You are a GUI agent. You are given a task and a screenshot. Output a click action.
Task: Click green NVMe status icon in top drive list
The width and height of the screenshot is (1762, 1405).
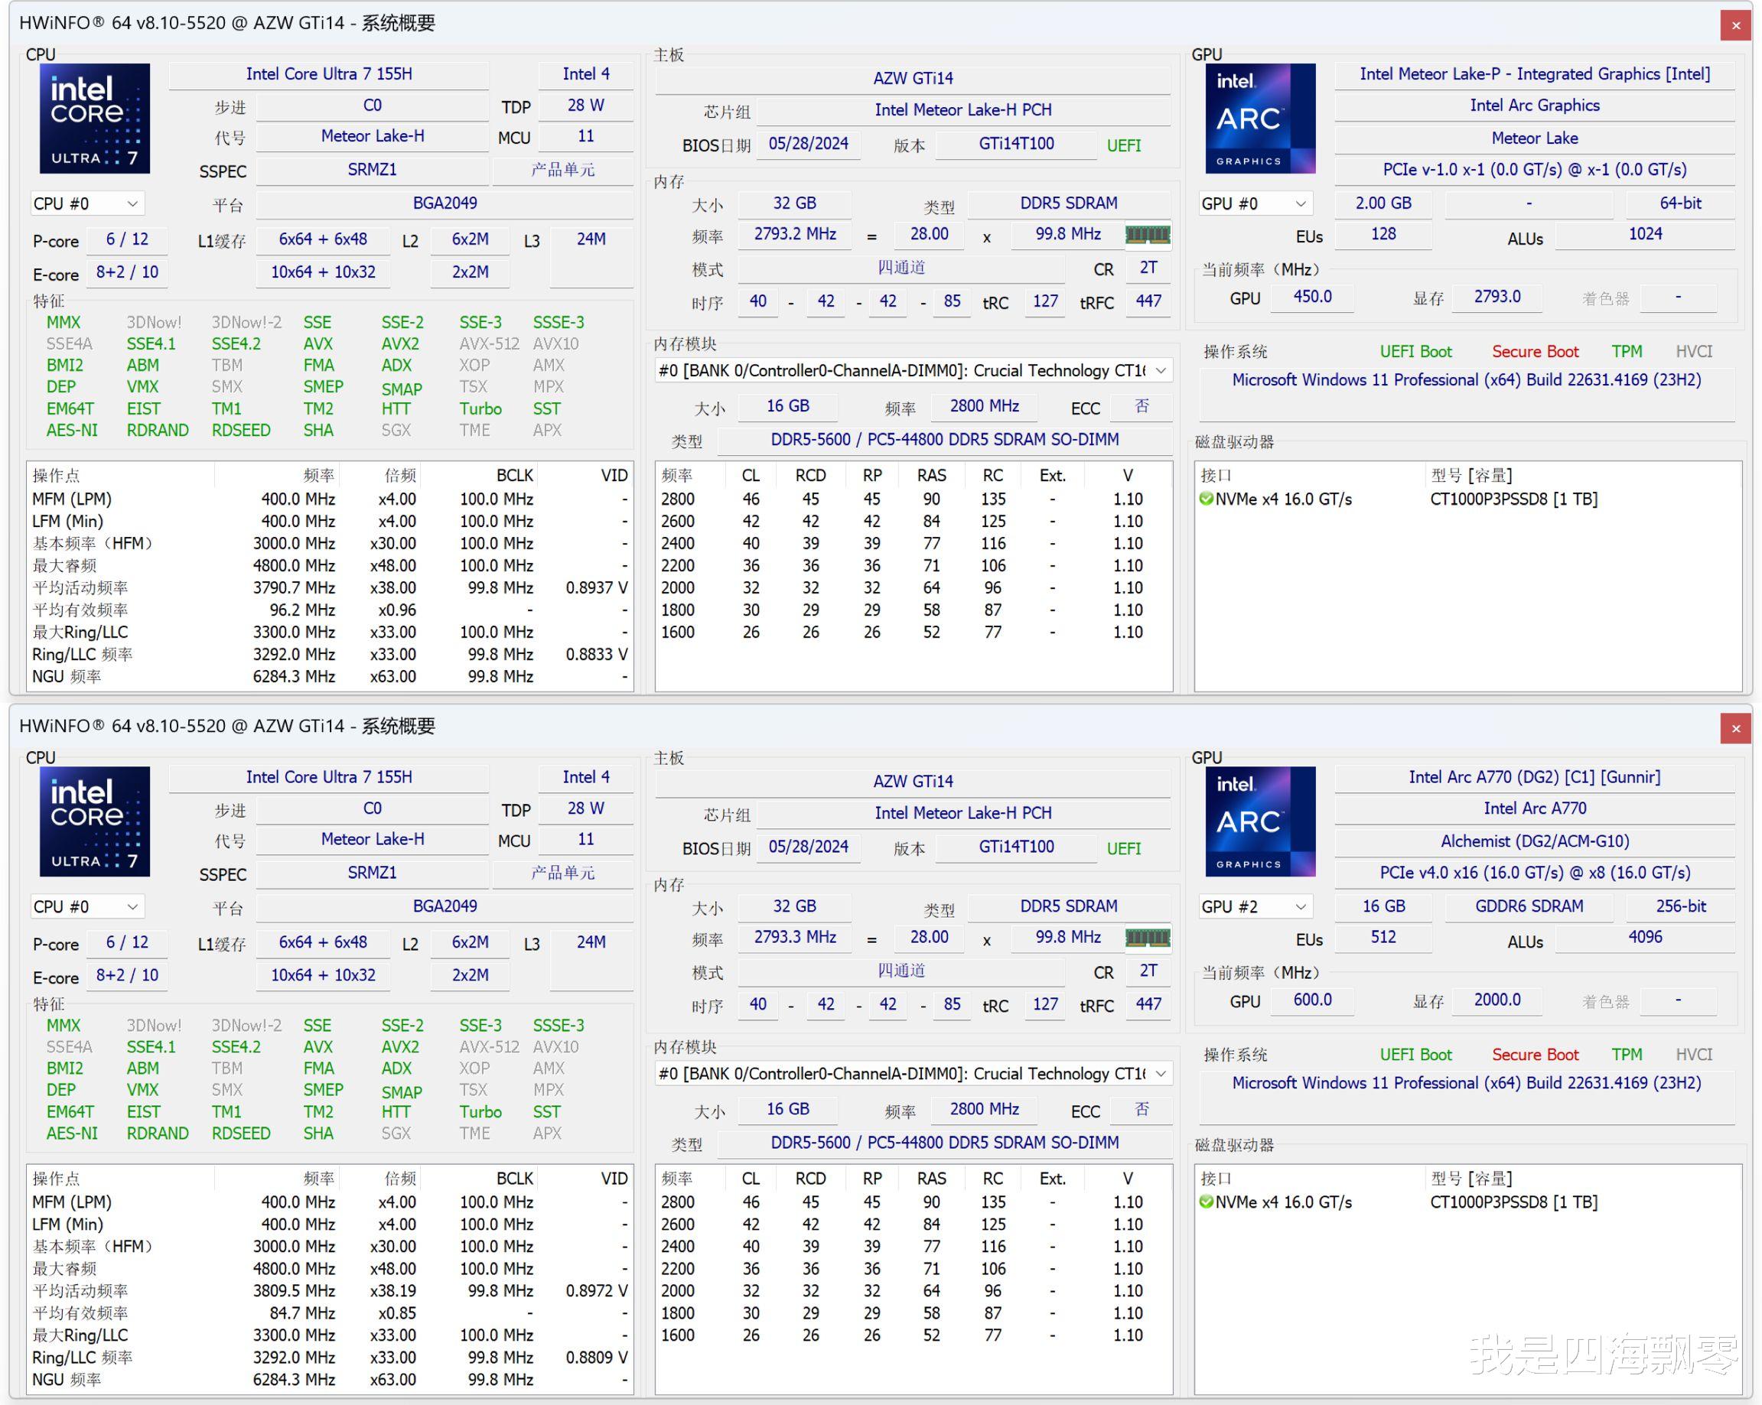pos(1206,499)
